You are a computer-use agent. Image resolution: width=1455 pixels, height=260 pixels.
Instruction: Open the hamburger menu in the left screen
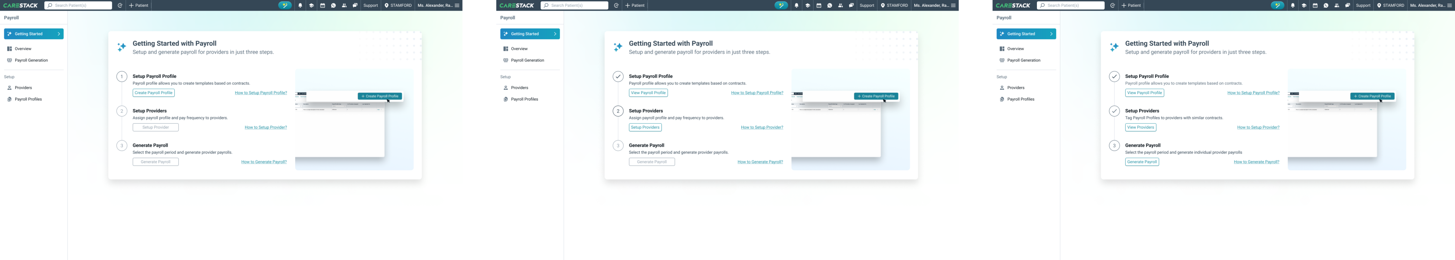457,5
